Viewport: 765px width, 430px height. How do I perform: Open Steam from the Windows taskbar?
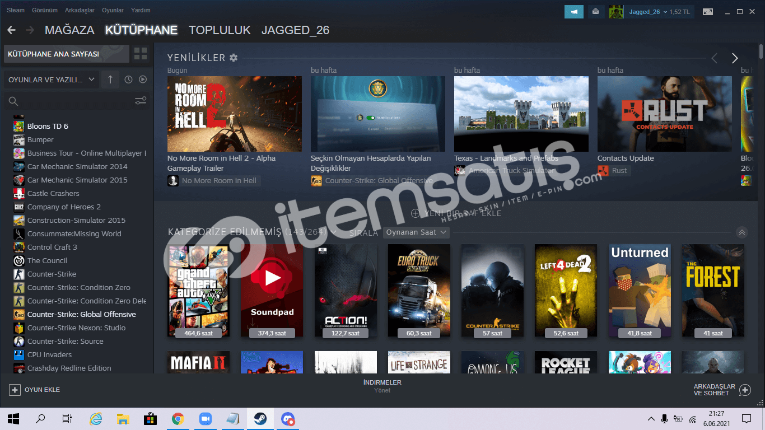coord(260,419)
